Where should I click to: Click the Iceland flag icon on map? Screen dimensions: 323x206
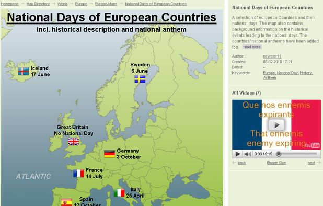(24, 72)
